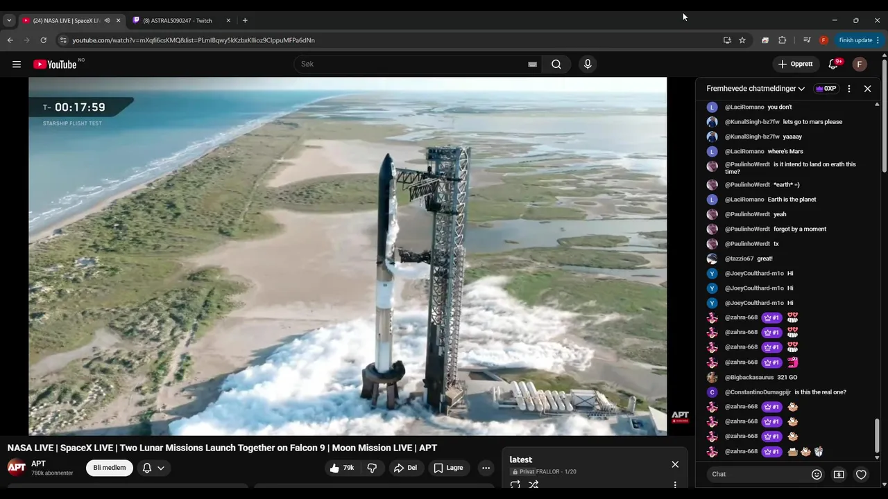
Task: Focus the YouTube Søk search field
Action: (413, 64)
